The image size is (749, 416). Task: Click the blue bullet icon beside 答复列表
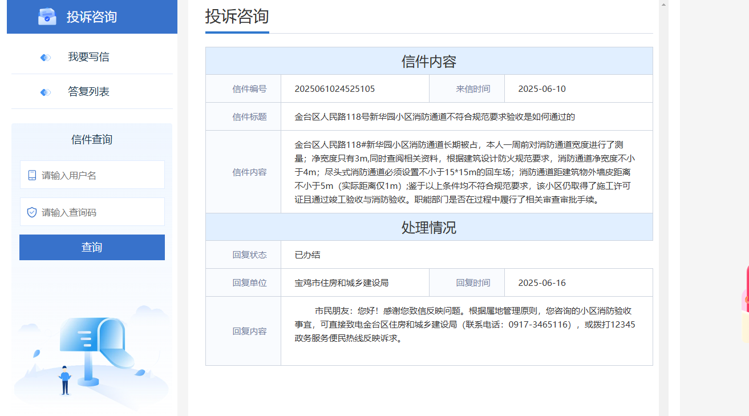(x=46, y=92)
